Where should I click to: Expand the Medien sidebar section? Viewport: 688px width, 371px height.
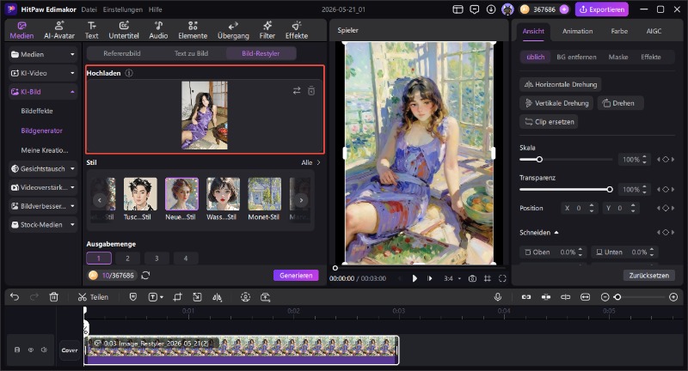[x=43, y=54]
